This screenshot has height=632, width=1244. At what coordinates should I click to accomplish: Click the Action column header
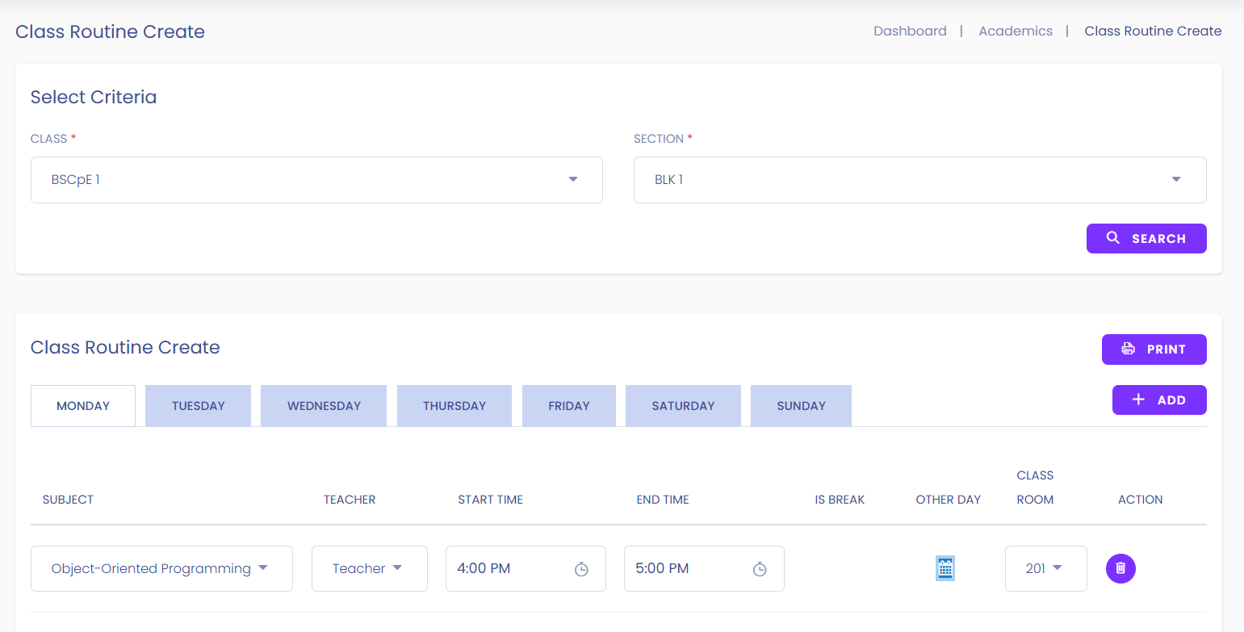coord(1140,500)
